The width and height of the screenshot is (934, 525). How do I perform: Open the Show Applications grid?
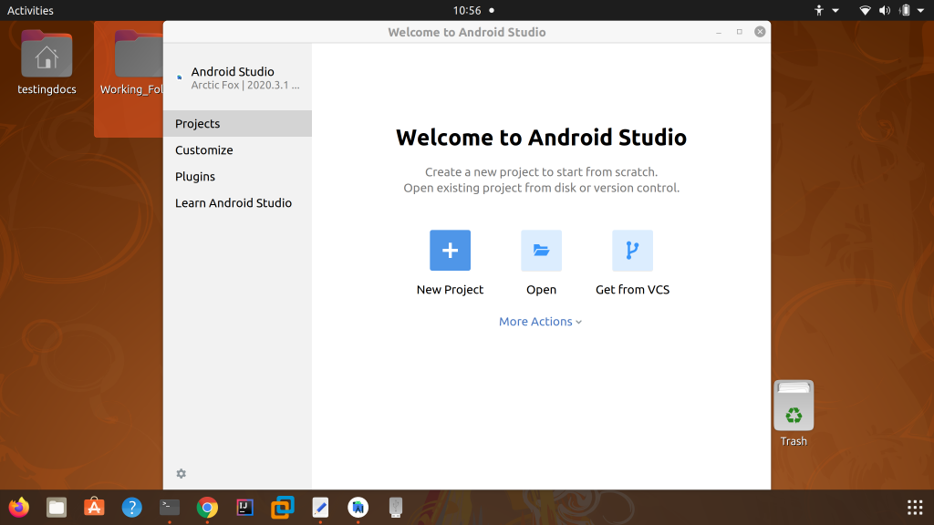[x=913, y=508]
